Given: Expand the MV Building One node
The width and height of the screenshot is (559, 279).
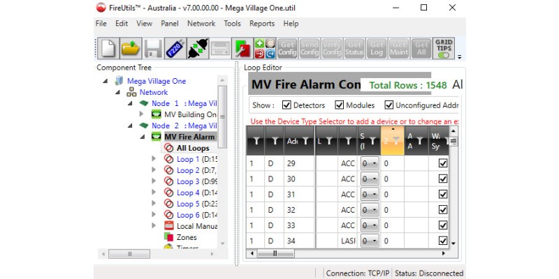Looking at the screenshot, I should coord(142,114).
